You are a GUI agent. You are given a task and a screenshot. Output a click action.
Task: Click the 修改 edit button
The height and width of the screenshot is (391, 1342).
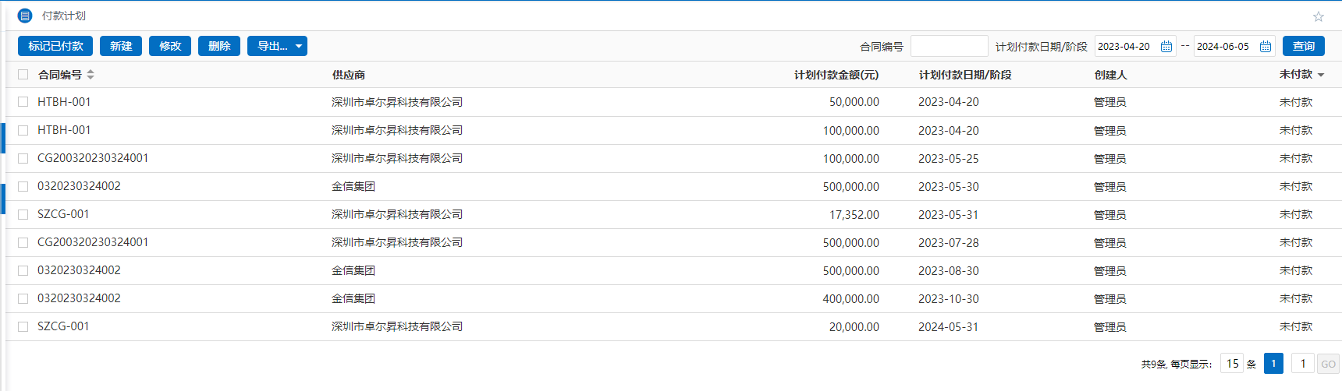pyautogui.click(x=170, y=46)
